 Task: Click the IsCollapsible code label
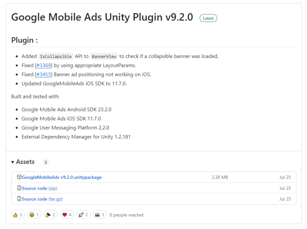pyautogui.click(x=56, y=57)
